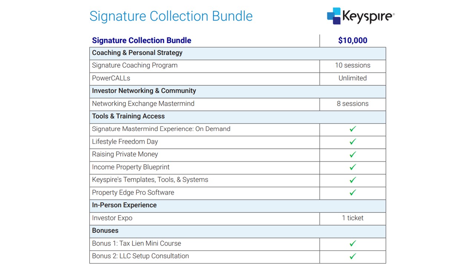The height and width of the screenshot is (267, 475).
Task: Click the Signature Collection Bundle slide title
Action: 171,16
